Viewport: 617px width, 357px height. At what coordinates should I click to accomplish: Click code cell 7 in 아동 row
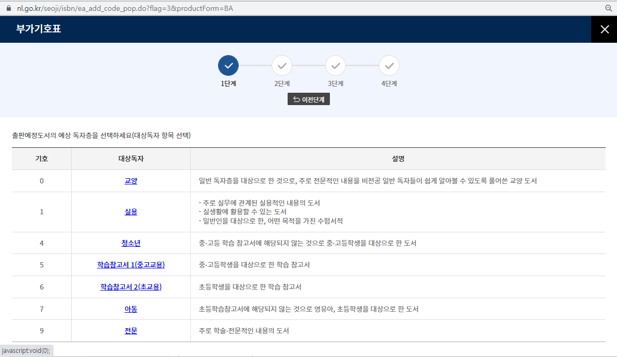point(41,309)
